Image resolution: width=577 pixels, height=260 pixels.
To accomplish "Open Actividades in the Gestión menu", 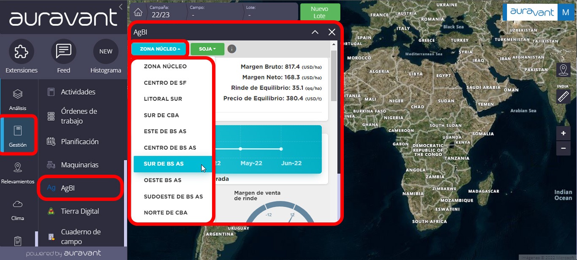I will (78, 92).
